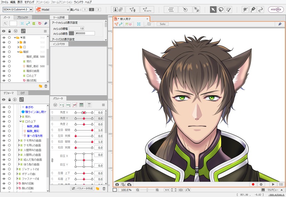Switch to the プロジェクト tab
This screenshot has height=197, width=286.
(x=23, y=17)
